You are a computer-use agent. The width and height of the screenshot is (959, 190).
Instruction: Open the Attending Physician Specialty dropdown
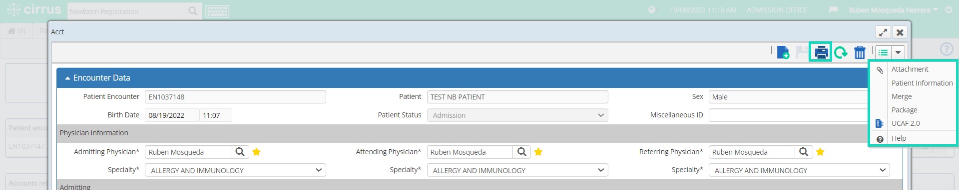pos(517,170)
